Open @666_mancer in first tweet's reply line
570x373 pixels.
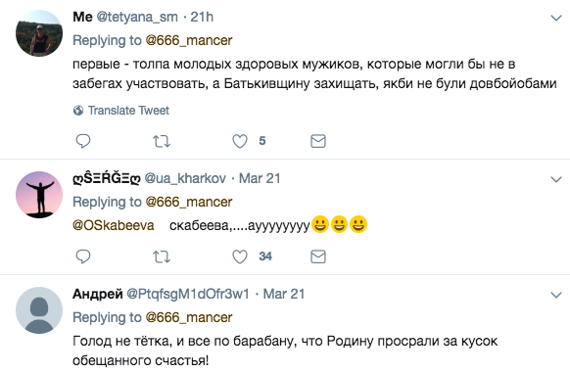click(189, 40)
